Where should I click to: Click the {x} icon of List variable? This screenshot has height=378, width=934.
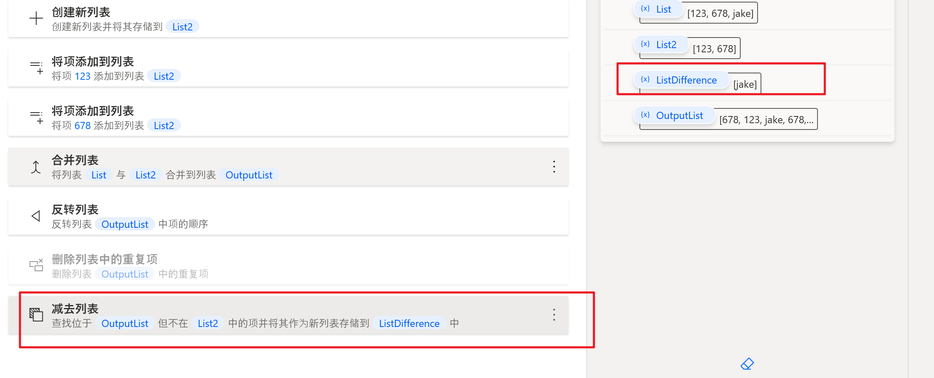(645, 8)
